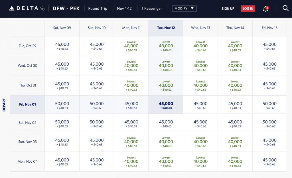The width and height of the screenshot is (292, 178).
Task: Select the Sat, Nov 09 return column header
Action: point(62,28)
